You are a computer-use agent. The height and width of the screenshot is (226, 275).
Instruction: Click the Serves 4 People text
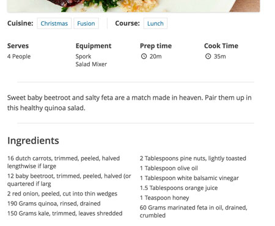(19, 56)
